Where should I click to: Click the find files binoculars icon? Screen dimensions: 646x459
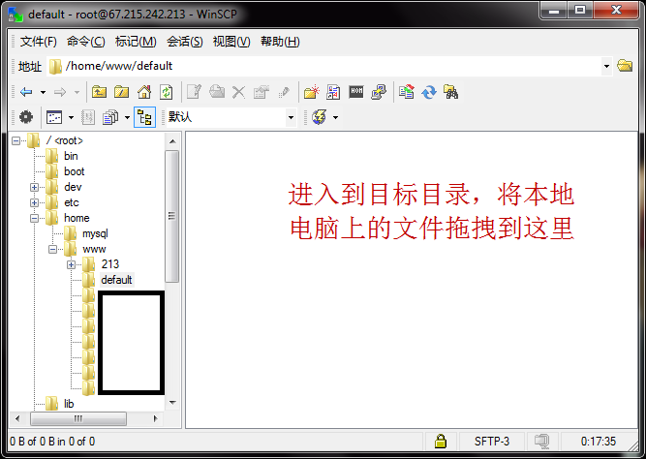(450, 92)
